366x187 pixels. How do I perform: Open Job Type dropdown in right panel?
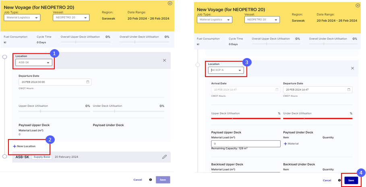click(x=215, y=20)
